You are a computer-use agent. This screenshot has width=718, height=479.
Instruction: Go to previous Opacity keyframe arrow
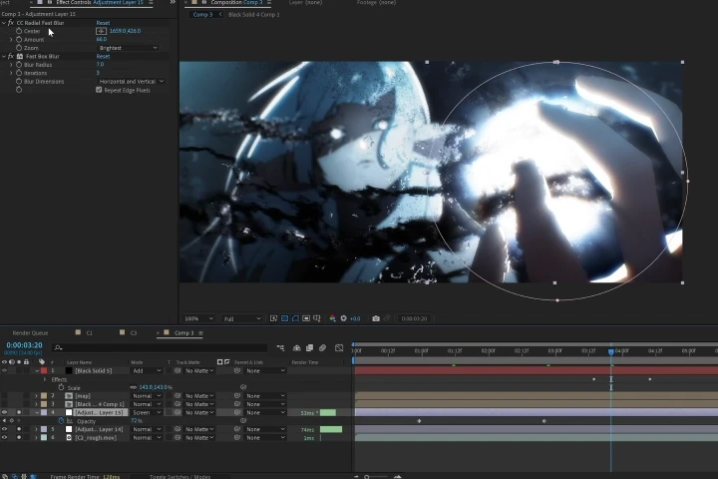(x=5, y=421)
